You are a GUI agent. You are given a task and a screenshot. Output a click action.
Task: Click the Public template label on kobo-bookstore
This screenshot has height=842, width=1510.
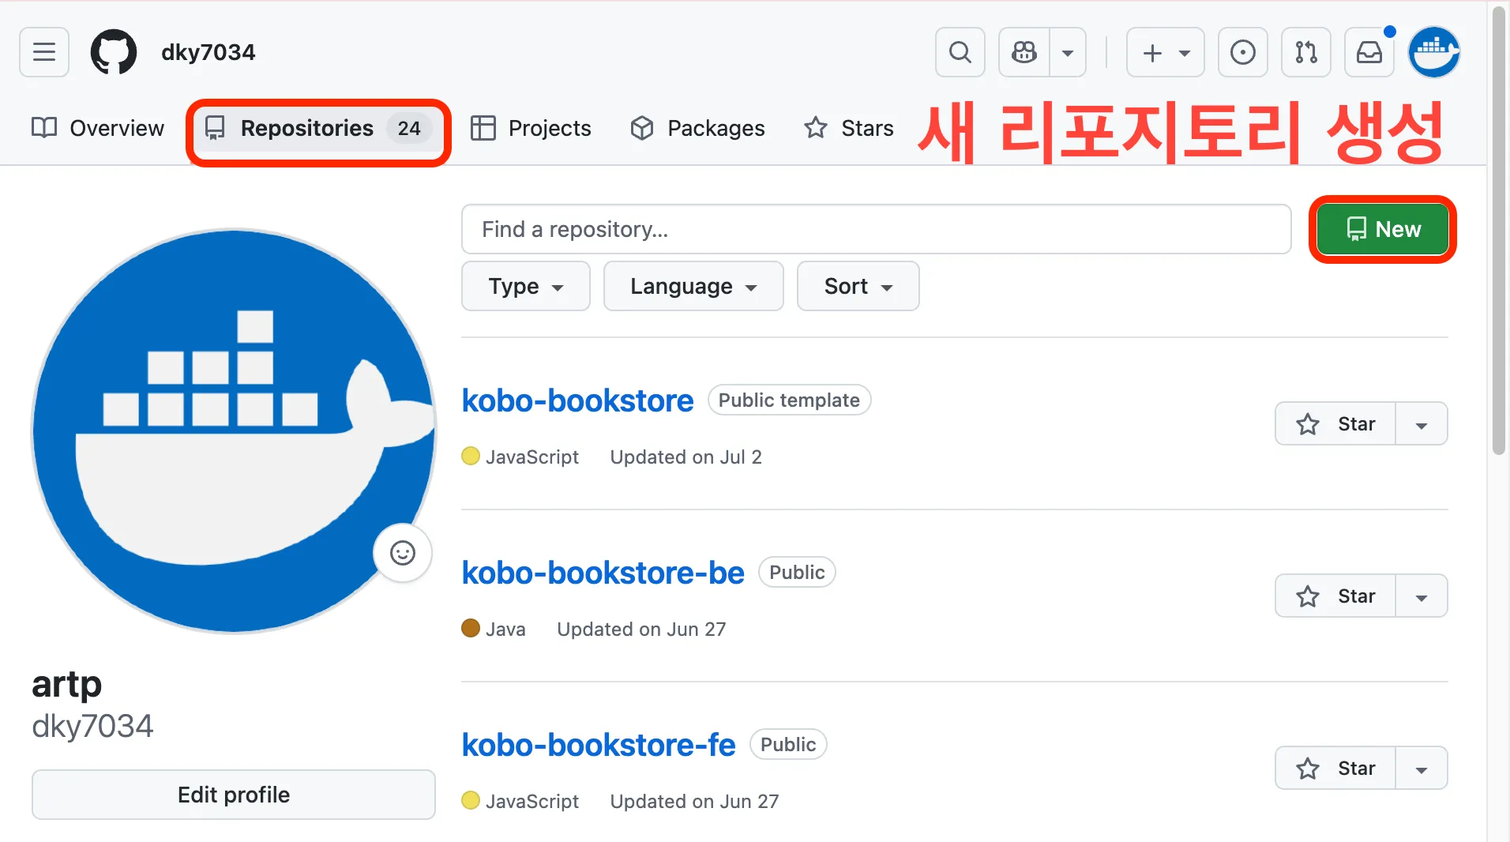789,400
